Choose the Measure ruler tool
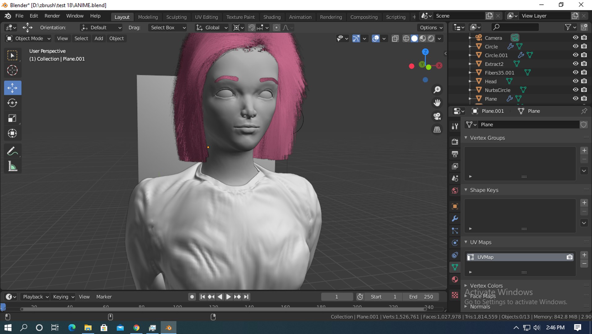 point(12,166)
